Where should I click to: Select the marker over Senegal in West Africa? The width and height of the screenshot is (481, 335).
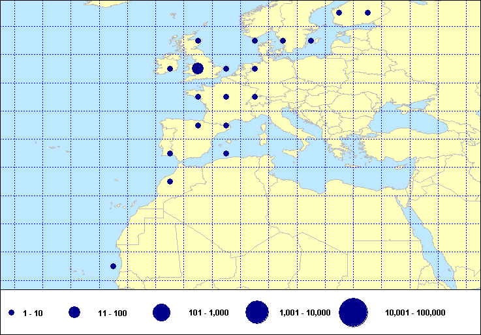[x=113, y=266]
